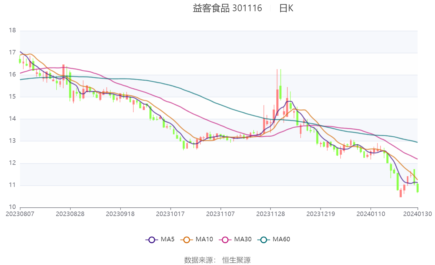Click the 20230828 date axis label
Screen dimensions: 435x265
coord(70,214)
